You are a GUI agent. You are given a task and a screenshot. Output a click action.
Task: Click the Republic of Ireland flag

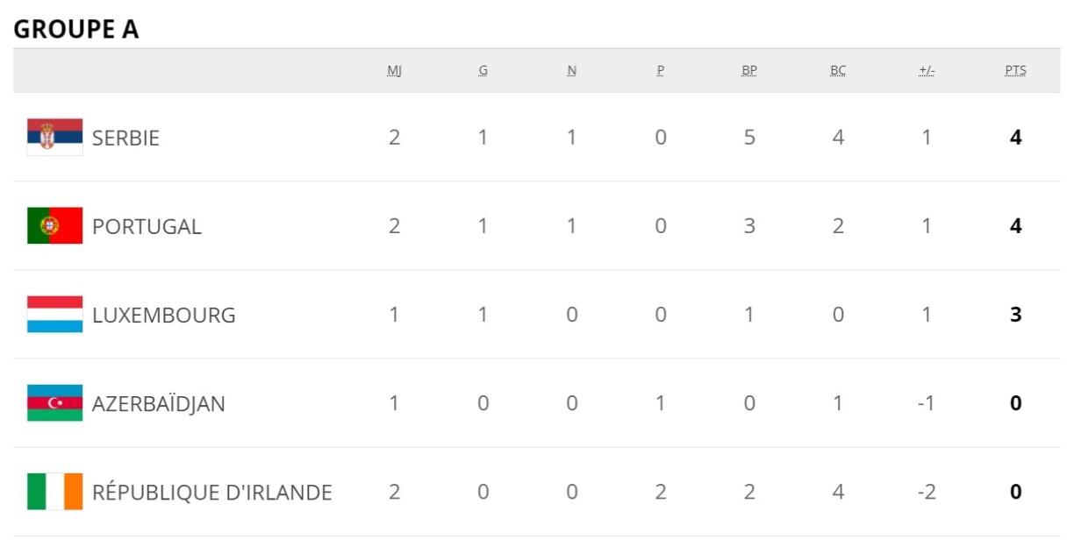[x=54, y=492]
